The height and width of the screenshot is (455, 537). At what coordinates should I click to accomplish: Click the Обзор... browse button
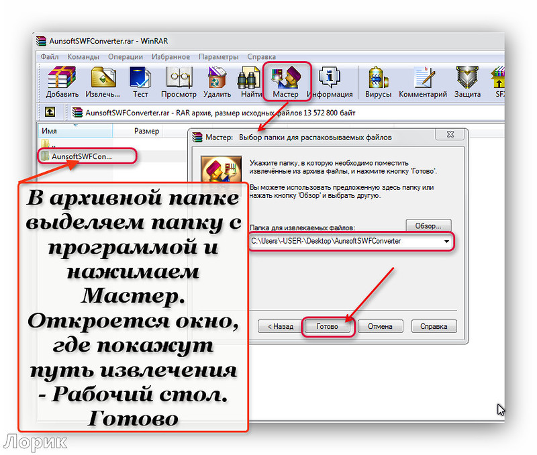point(428,225)
